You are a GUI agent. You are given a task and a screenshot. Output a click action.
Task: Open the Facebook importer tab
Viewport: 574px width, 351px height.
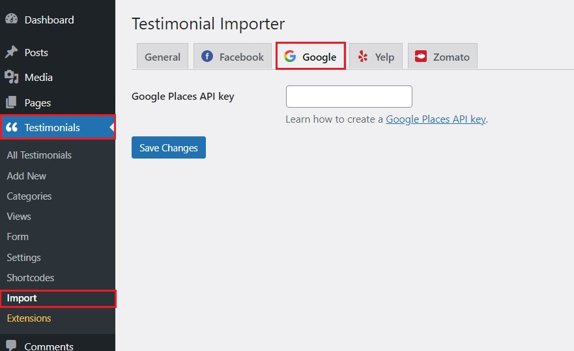coord(233,56)
